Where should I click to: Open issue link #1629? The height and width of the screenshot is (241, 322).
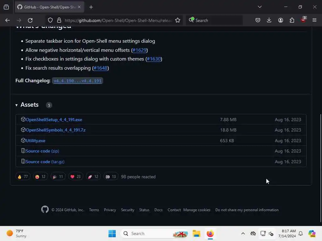click(x=139, y=50)
